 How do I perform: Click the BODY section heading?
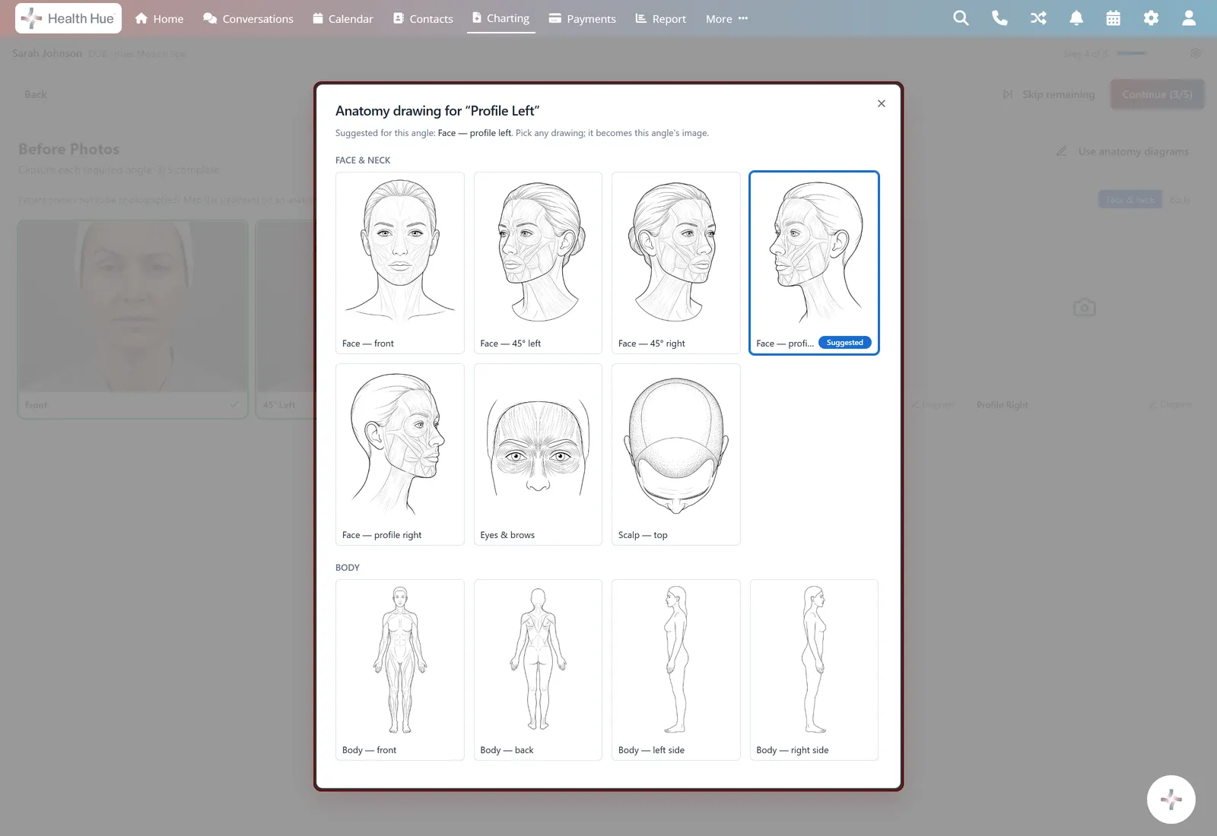[x=348, y=568]
